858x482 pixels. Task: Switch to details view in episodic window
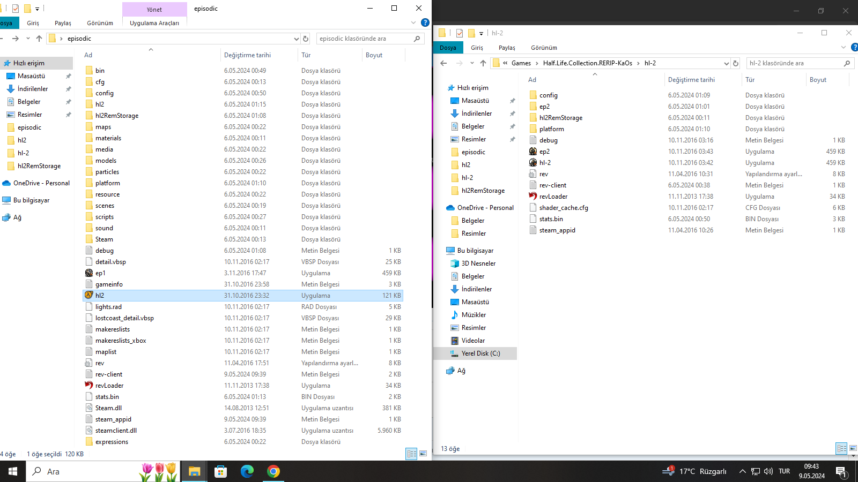411,454
